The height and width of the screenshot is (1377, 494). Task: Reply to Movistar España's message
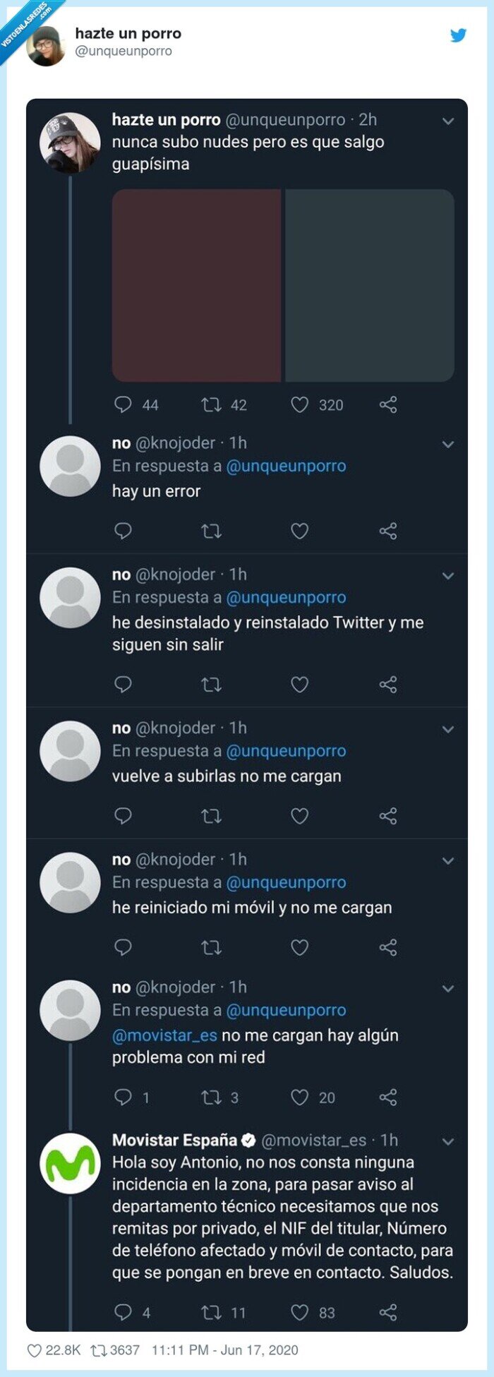tap(123, 1310)
